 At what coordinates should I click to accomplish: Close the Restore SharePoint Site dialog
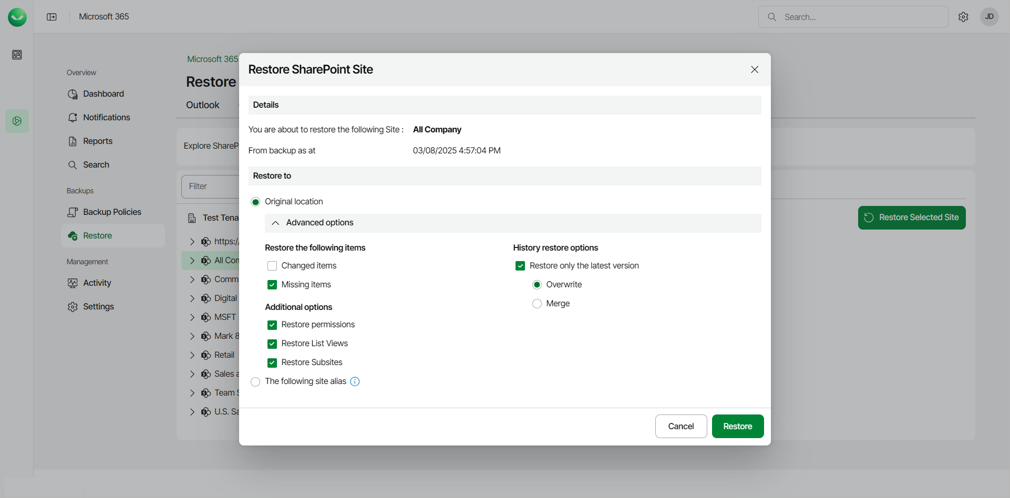pyautogui.click(x=755, y=69)
